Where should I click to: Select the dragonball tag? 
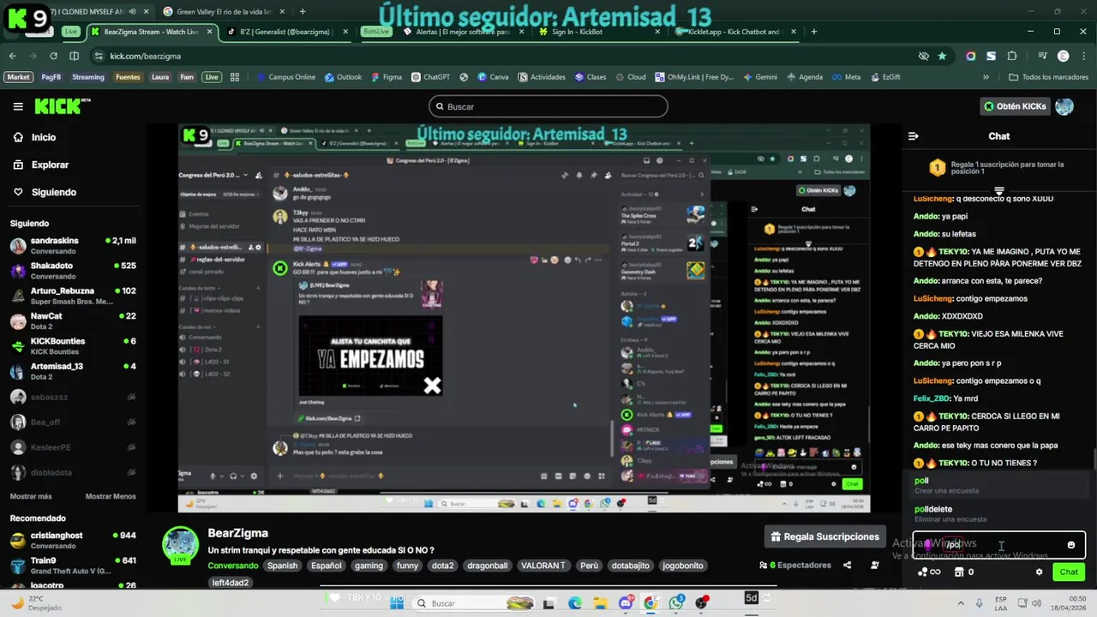487,566
